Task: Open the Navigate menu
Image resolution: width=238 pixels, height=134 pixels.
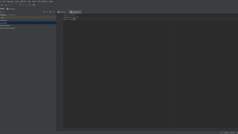Action: pos(10,1)
